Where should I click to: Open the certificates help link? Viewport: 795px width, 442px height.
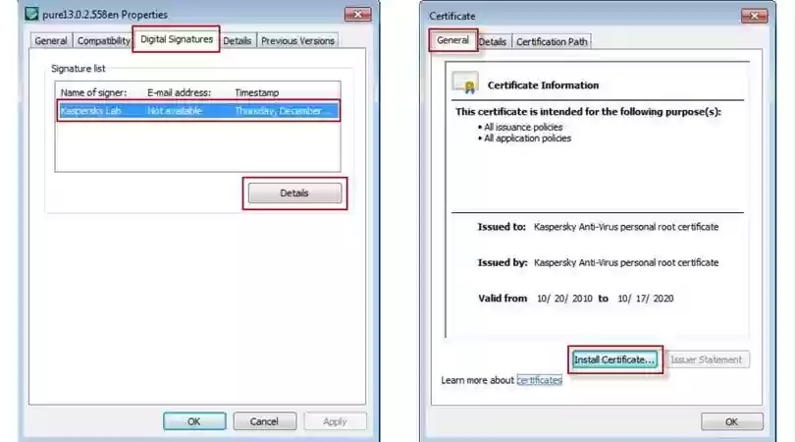(540, 379)
